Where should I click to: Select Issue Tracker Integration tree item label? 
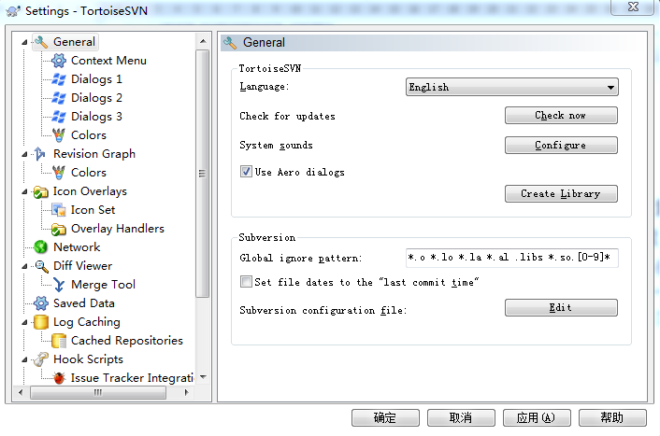pyautogui.click(x=132, y=378)
